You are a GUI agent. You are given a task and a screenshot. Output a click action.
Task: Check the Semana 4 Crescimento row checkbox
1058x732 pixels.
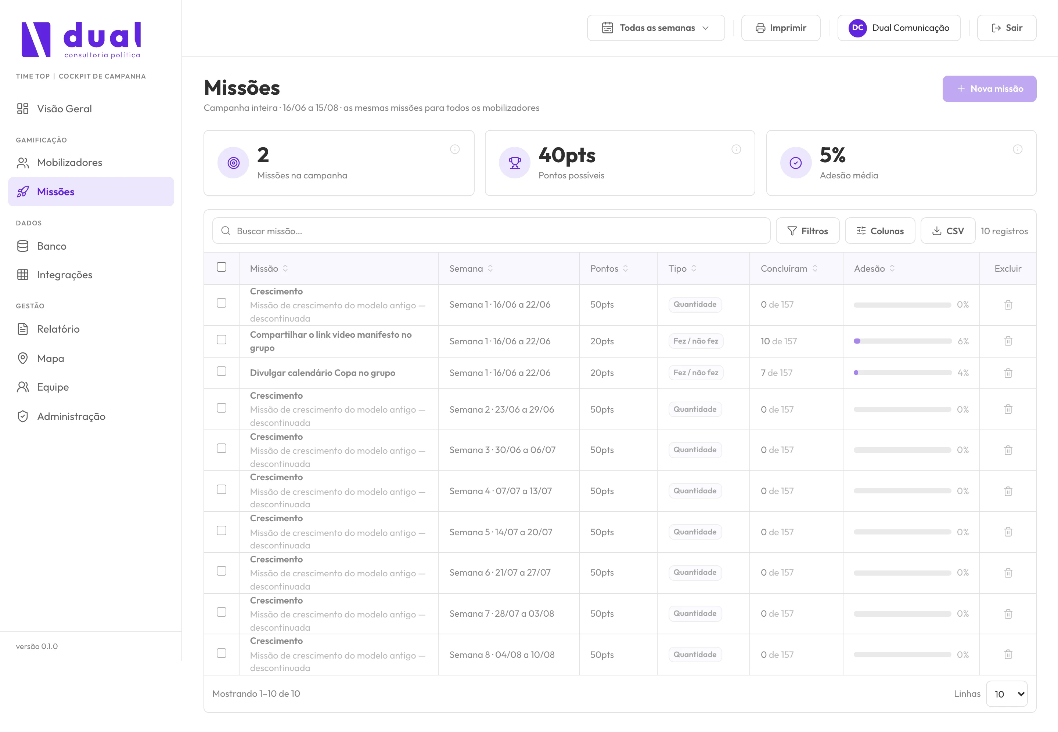coord(221,489)
